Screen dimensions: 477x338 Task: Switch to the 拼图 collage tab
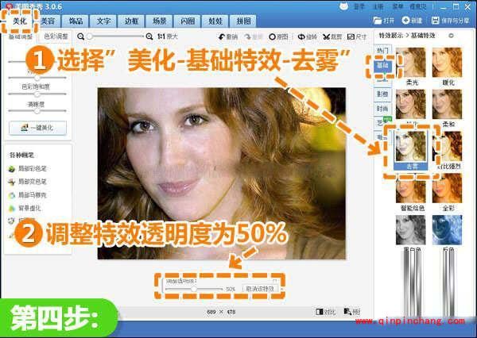click(x=243, y=21)
